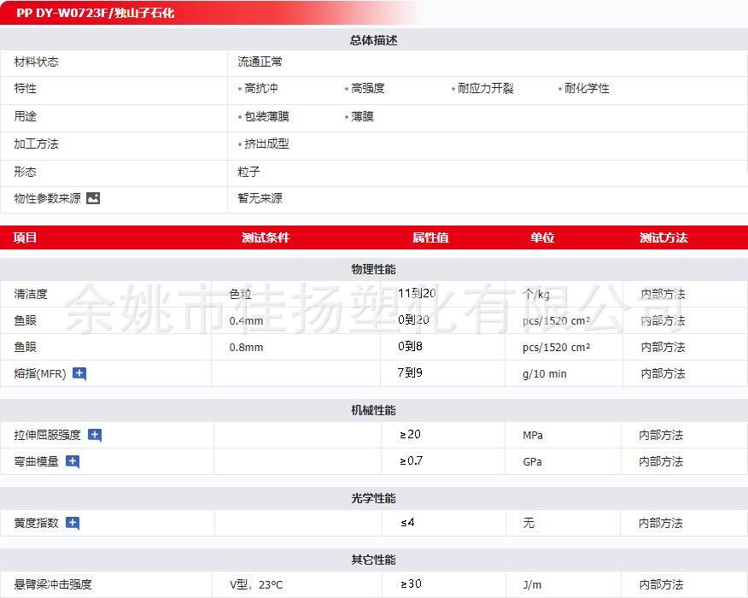Select the 测试条件 column header

(x=266, y=237)
